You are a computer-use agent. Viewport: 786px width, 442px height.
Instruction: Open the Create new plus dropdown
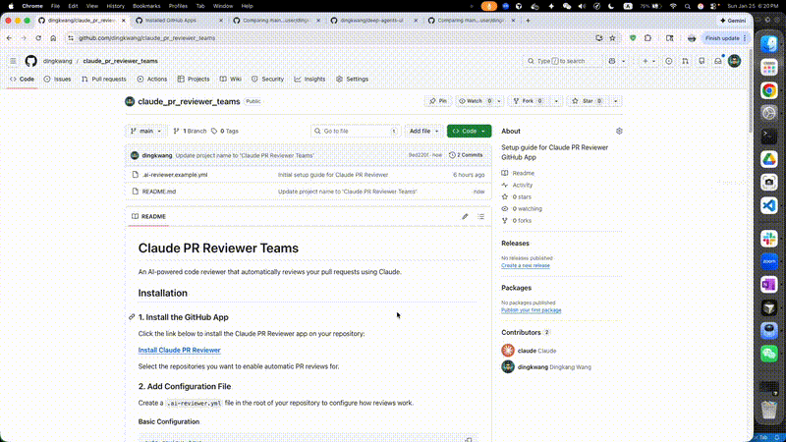648,61
